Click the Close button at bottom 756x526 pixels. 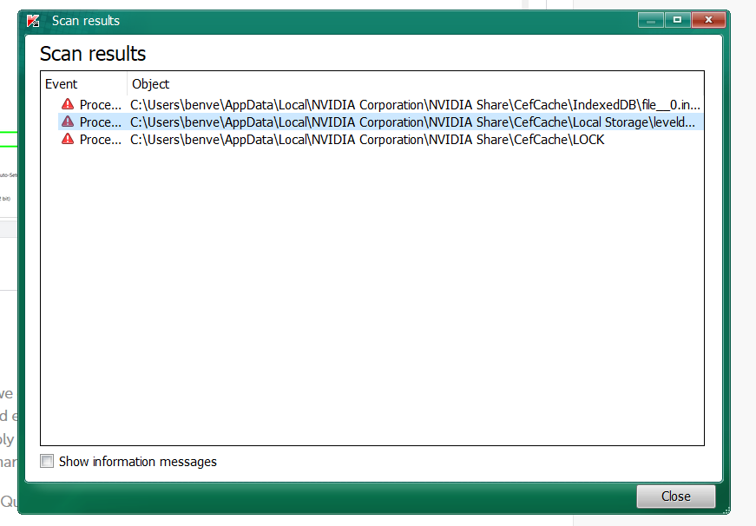[x=675, y=496]
